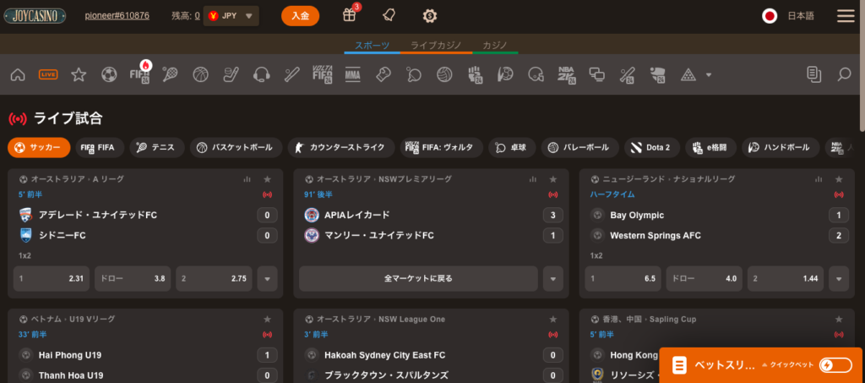Screen dimensions: 865x383
Task: Select the soccer ball sport icon
Action: pos(109,74)
